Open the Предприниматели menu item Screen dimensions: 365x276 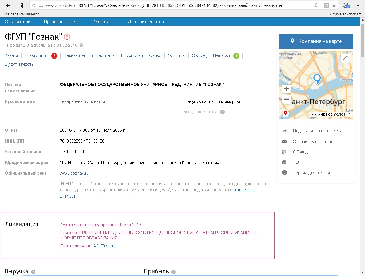(x=62, y=22)
